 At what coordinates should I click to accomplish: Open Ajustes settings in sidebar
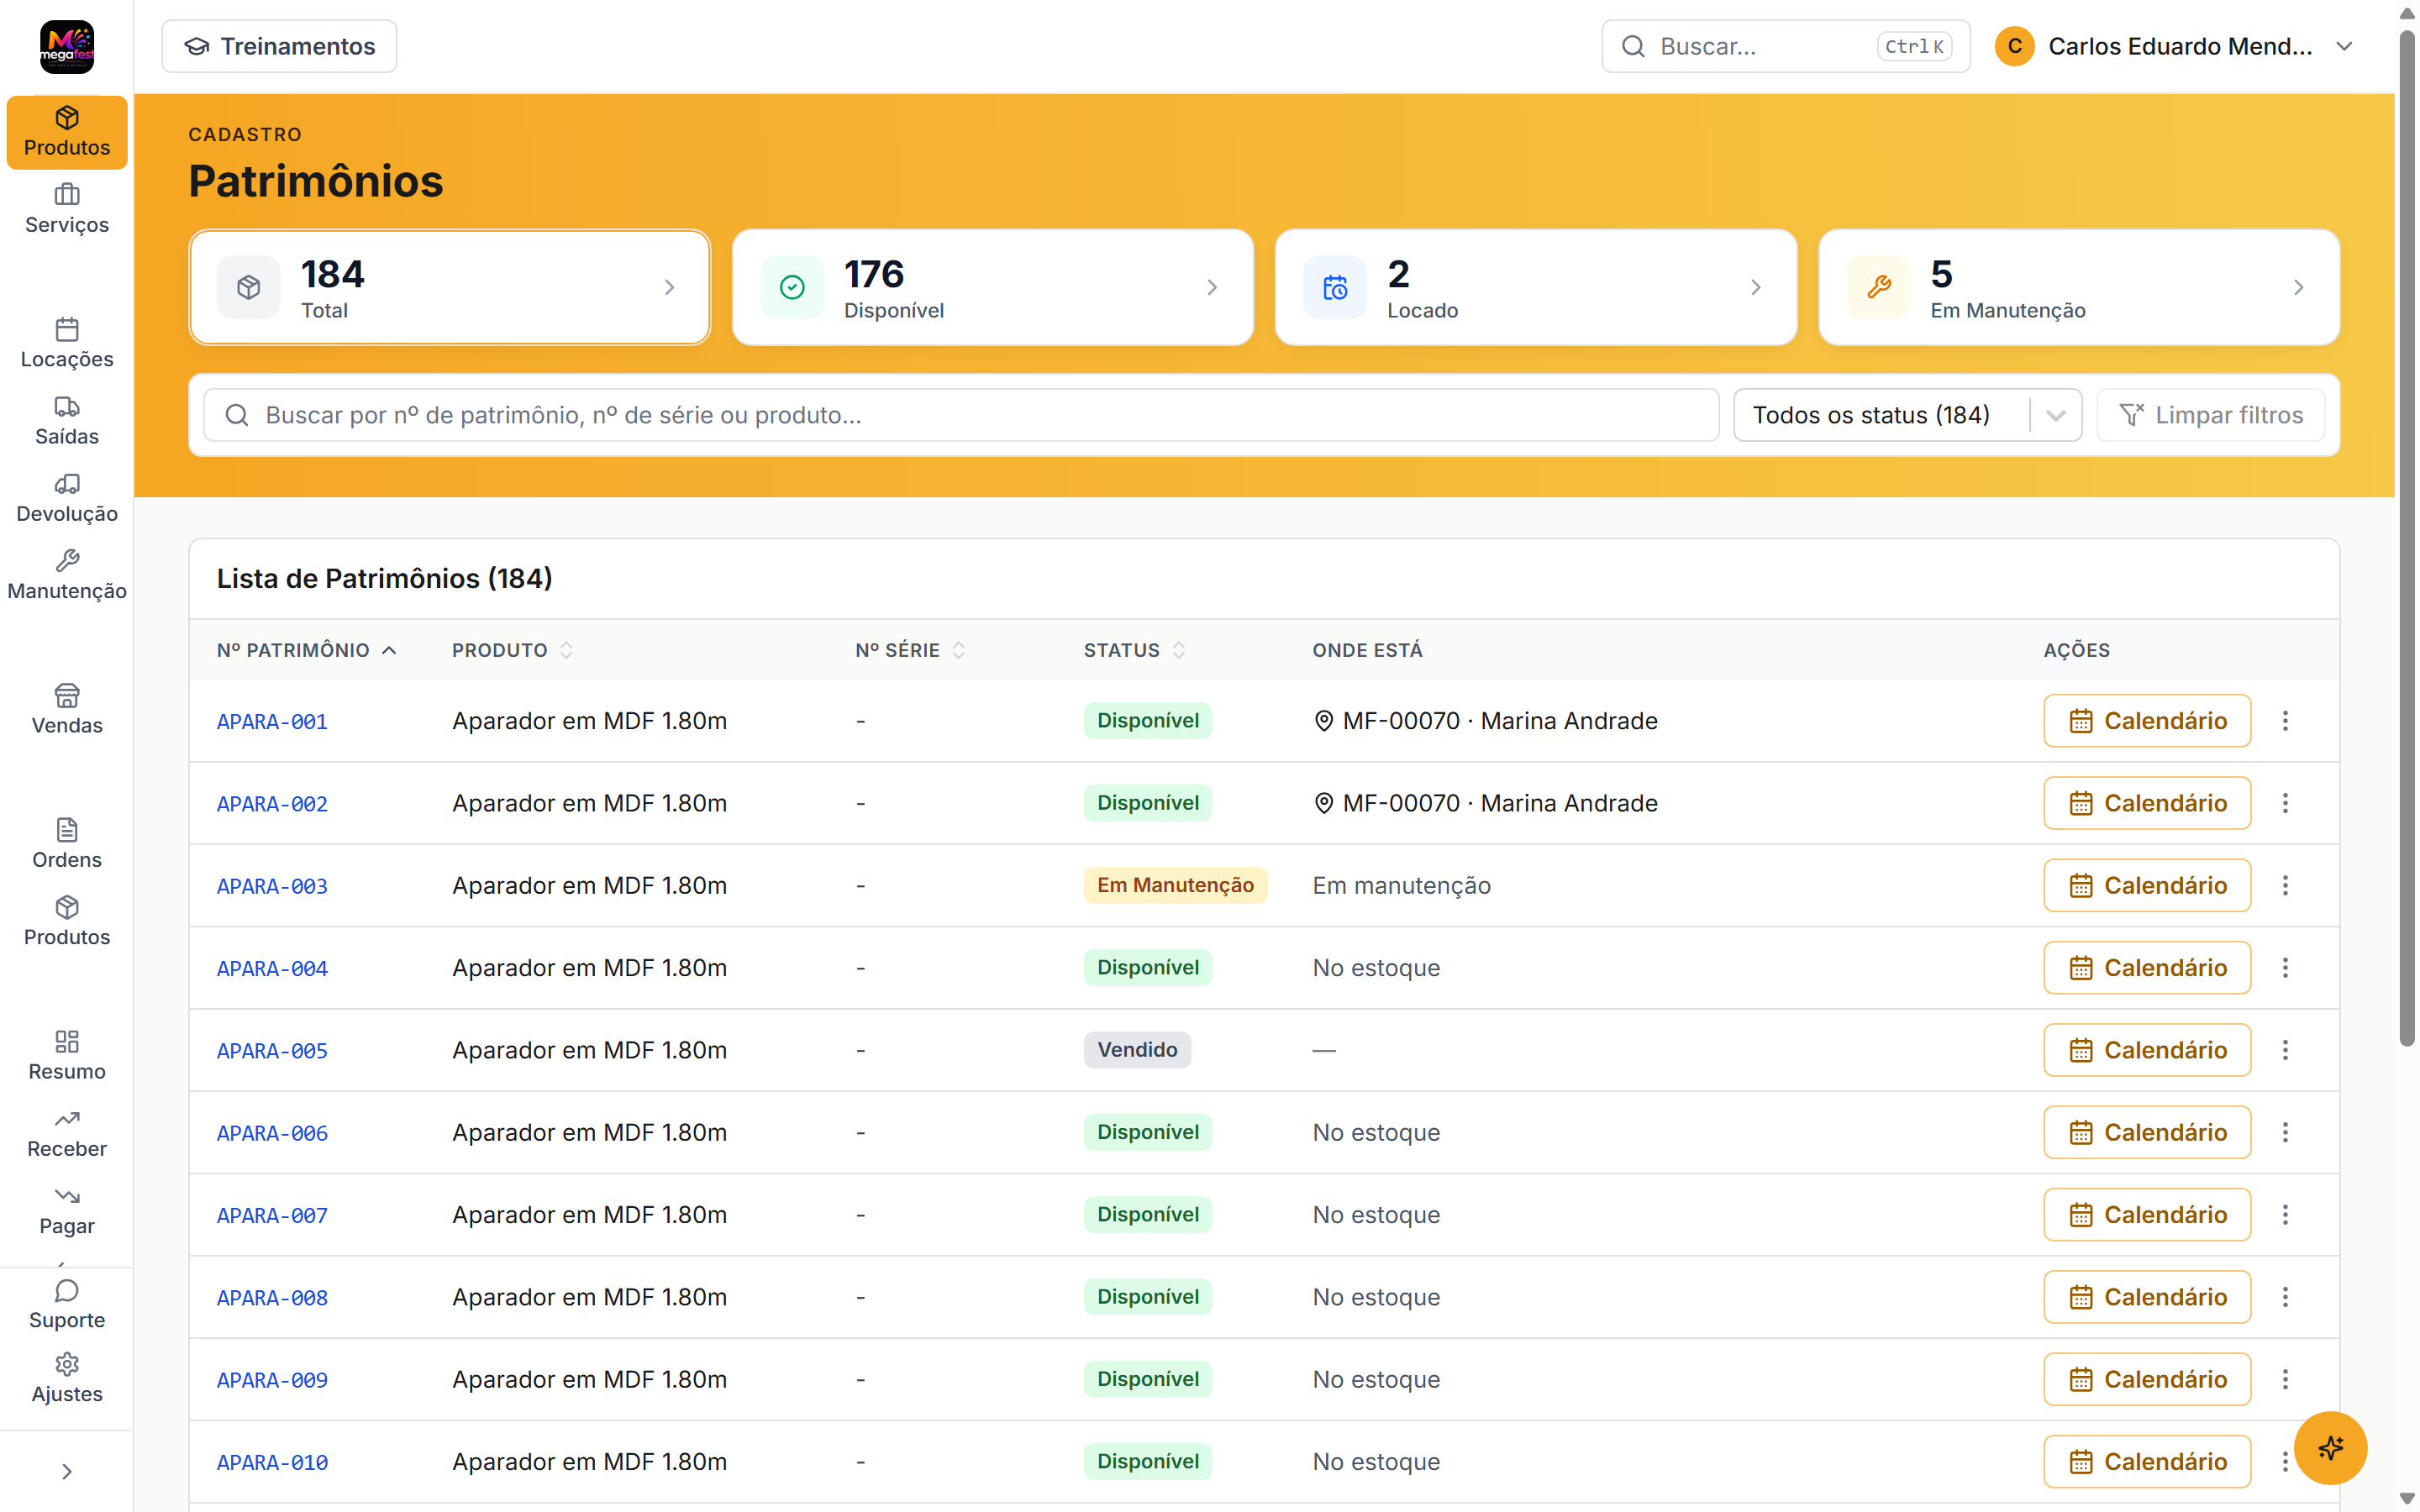click(67, 1378)
